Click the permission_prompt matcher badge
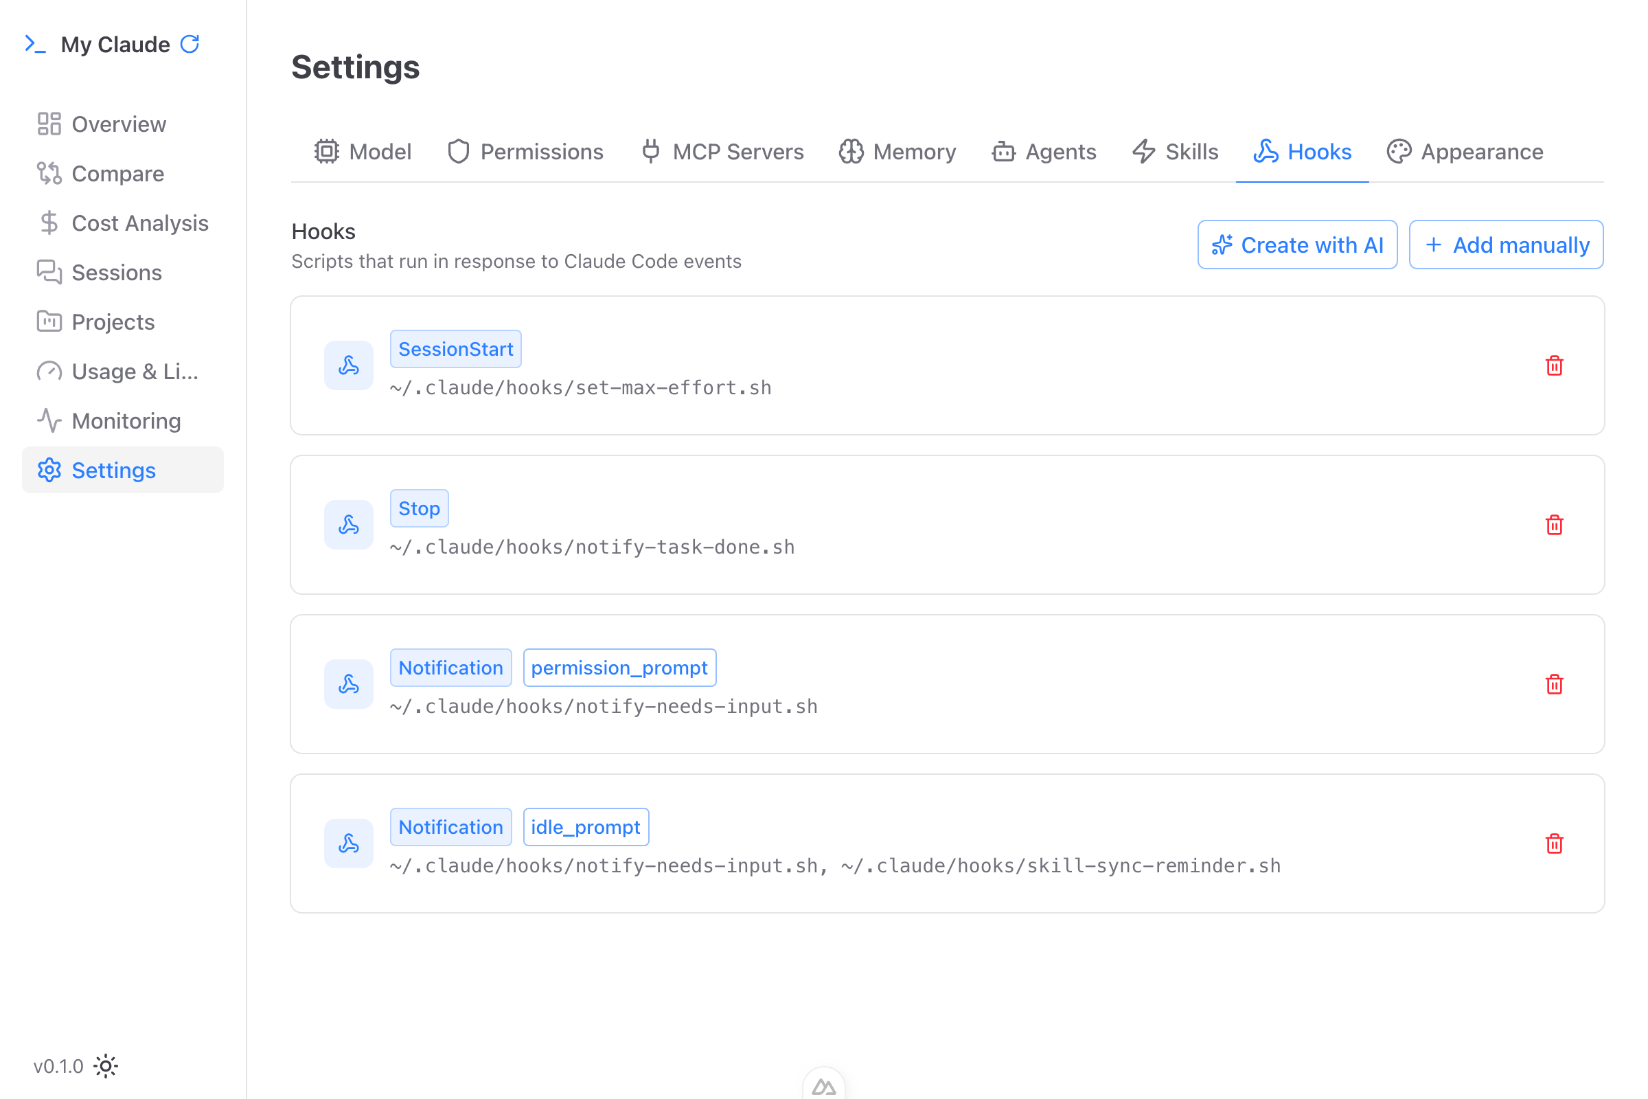The width and height of the screenshot is (1648, 1099). coord(619,668)
